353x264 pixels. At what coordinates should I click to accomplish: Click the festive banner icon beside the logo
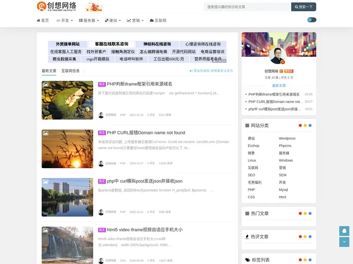coord(94,7)
